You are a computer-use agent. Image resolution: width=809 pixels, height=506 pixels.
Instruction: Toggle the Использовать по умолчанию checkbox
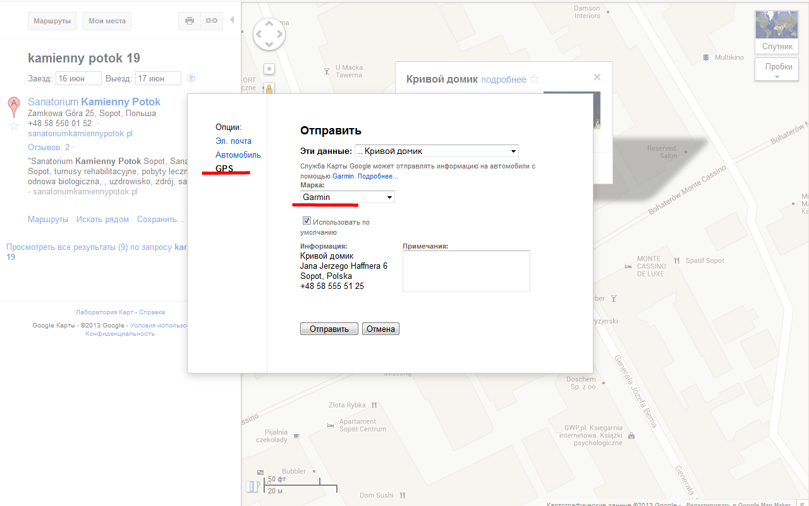coord(307,221)
